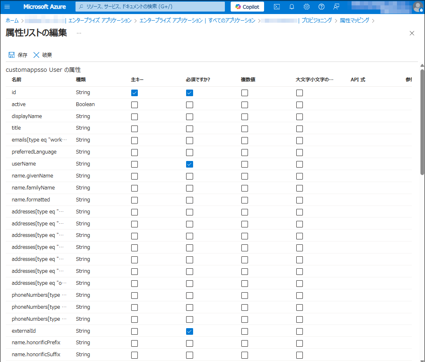The height and width of the screenshot is (362, 425).
Task: Open エンタープライズ アプリケーション | すべてのアプリケーション breadcrumb
Action: point(197,20)
